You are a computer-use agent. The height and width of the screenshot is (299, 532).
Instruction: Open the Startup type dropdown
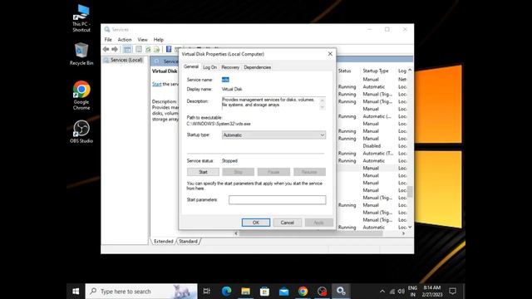[x=273, y=135]
